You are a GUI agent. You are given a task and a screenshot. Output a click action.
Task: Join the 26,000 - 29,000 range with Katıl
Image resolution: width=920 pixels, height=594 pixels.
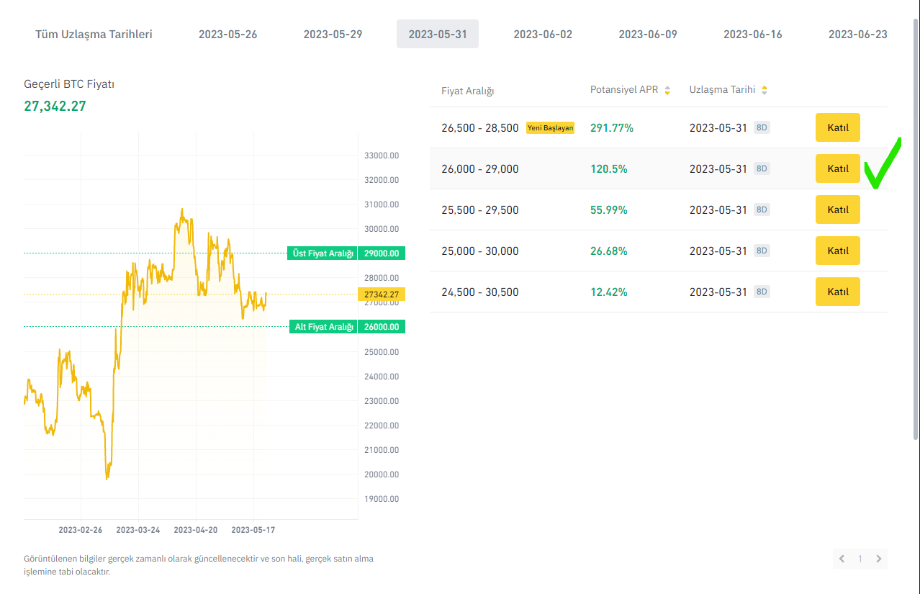[x=837, y=168]
